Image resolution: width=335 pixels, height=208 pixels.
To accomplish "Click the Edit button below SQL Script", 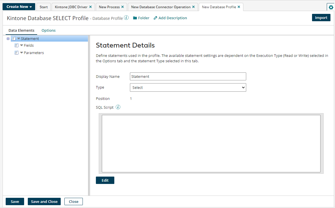I will click(x=105, y=180).
